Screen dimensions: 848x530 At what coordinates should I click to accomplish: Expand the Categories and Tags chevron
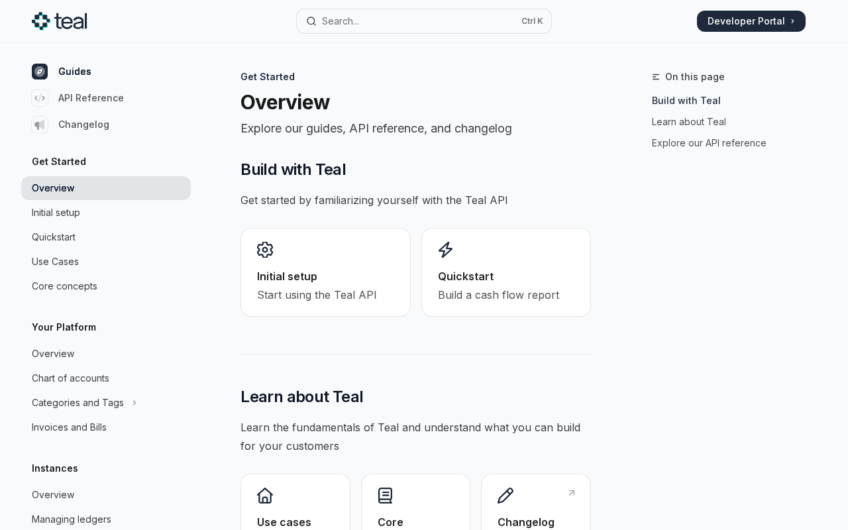(134, 403)
